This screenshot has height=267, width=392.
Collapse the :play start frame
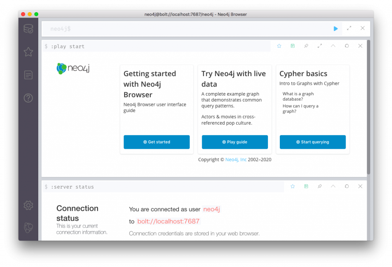pos(333,46)
